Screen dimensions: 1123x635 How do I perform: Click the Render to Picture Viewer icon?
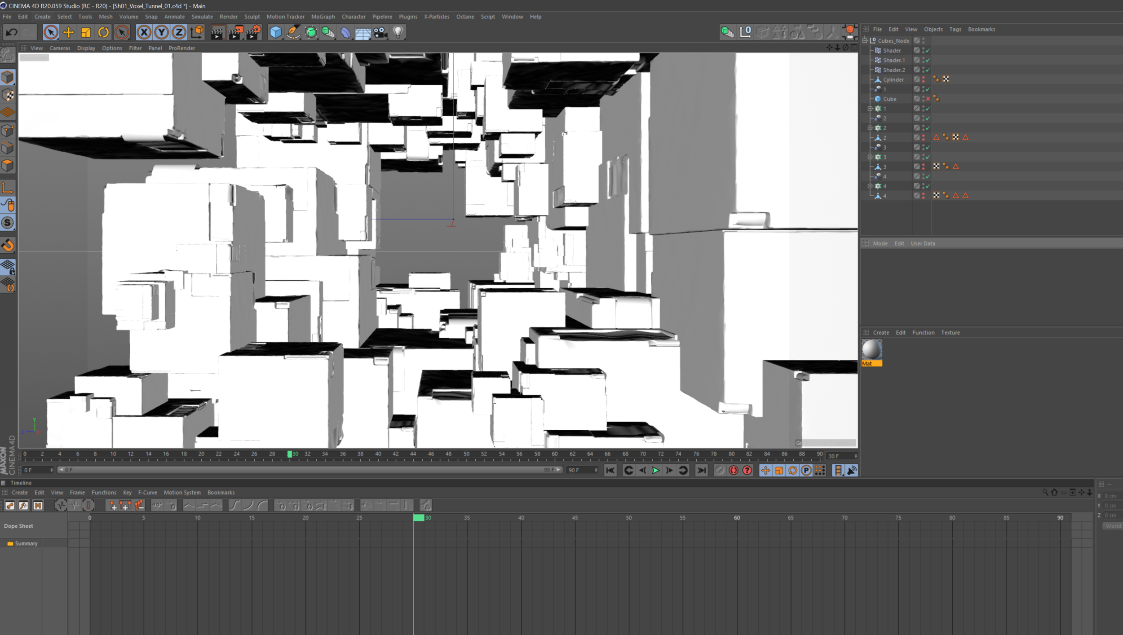pyautogui.click(x=235, y=32)
